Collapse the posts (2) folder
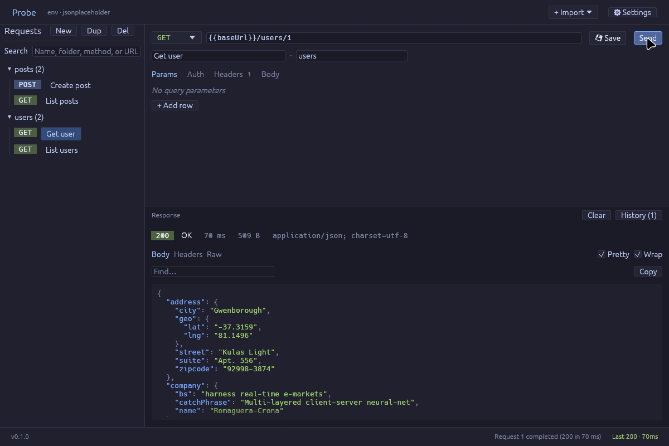The image size is (669, 446). pos(9,69)
